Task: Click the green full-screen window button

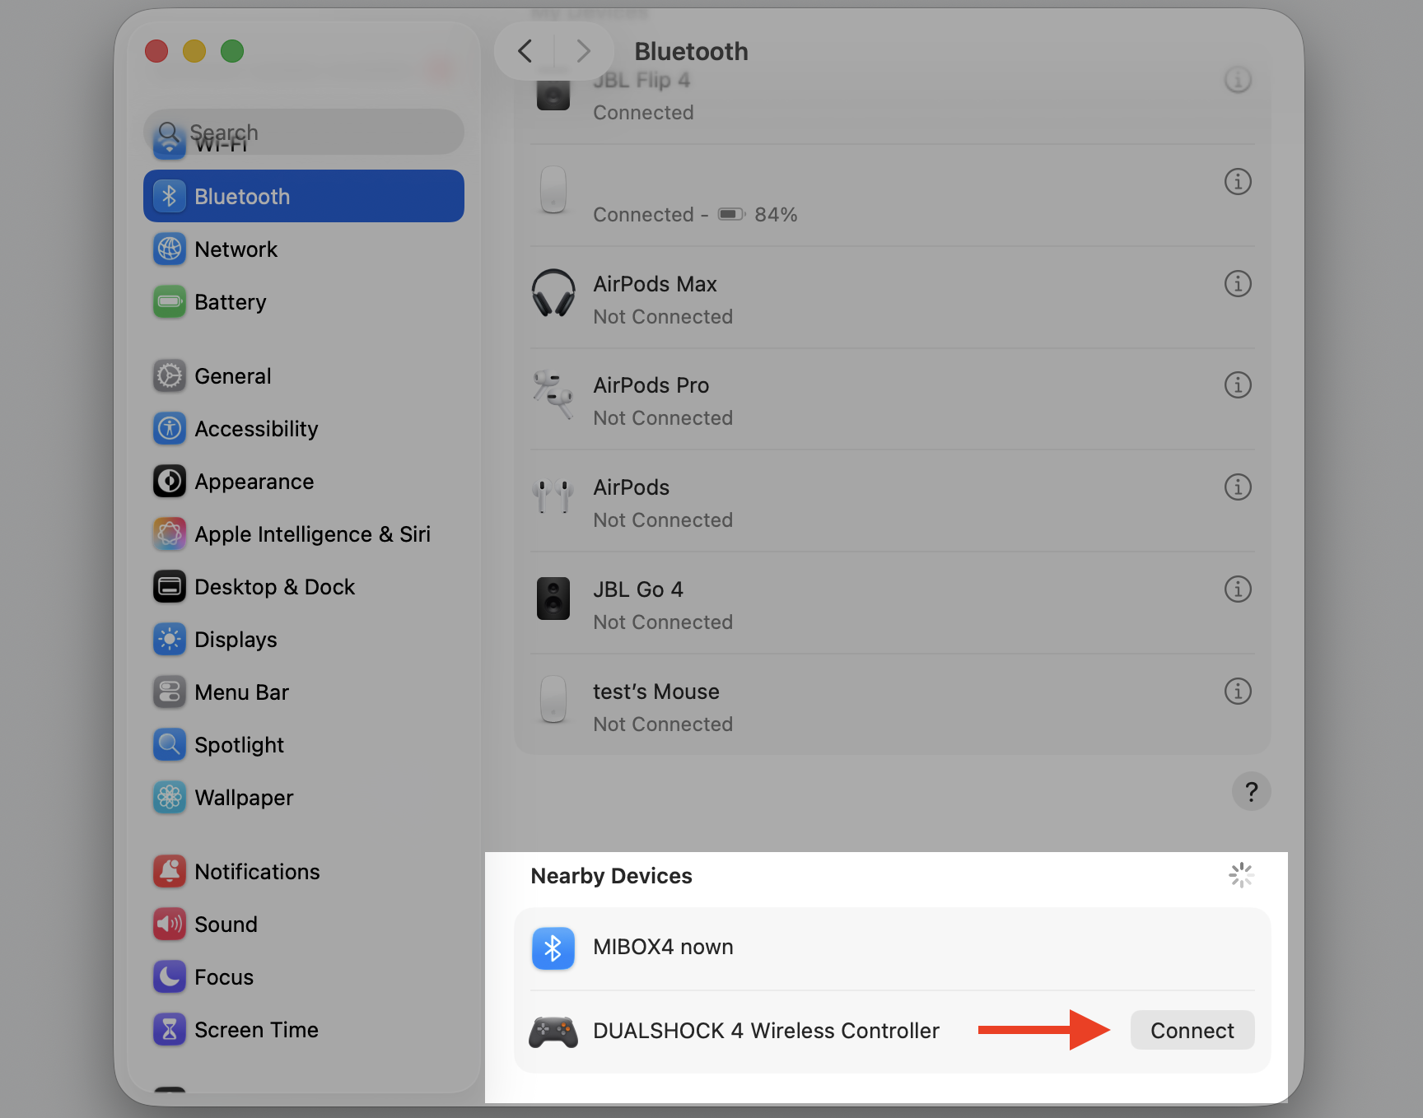Action: 232,51
